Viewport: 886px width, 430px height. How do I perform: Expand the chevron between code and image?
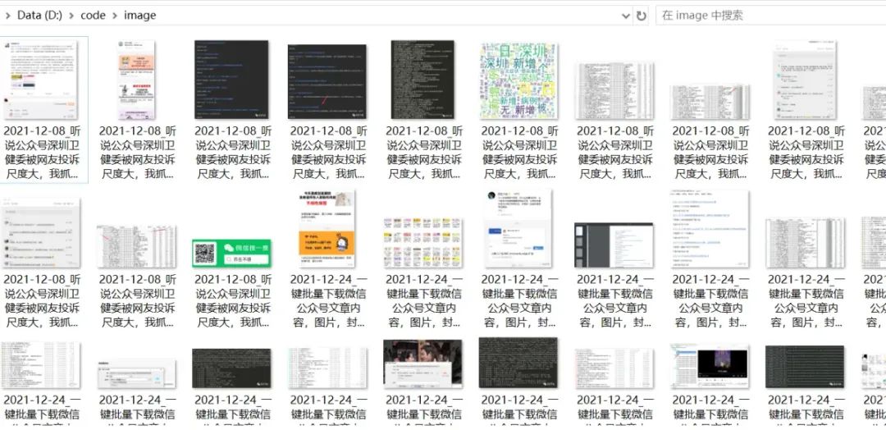(116, 16)
